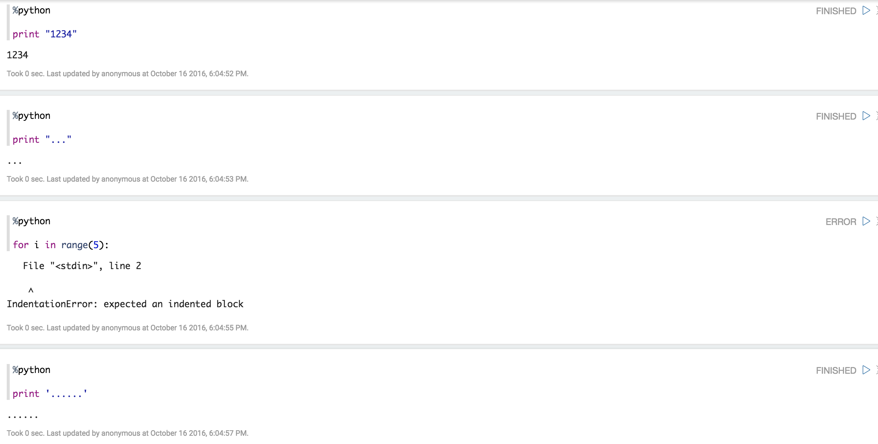Click %python line above print "..."
The height and width of the screenshot is (444, 878).
pos(31,116)
